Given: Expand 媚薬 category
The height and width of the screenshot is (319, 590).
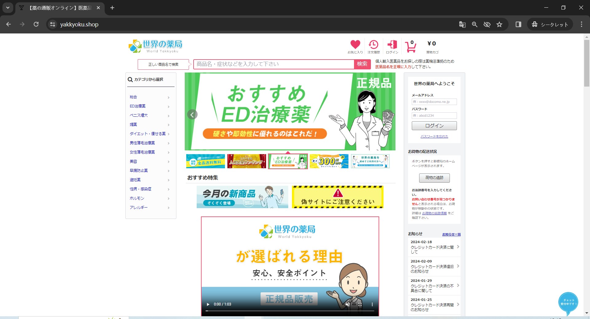Looking at the screenshot, I should tap(150, 125).
